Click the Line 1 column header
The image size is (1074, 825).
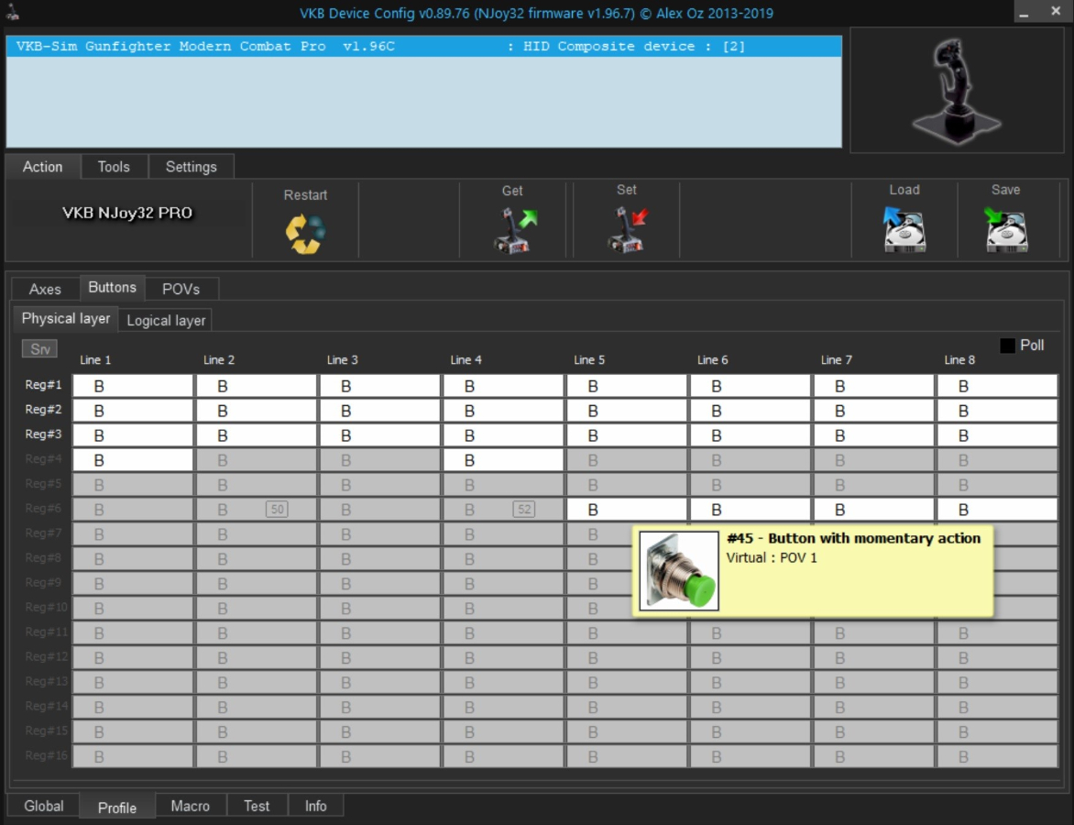[95, 359]
